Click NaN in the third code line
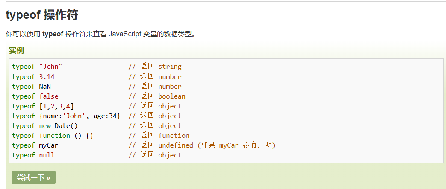The image size is (446, 189). coord(45,87)
